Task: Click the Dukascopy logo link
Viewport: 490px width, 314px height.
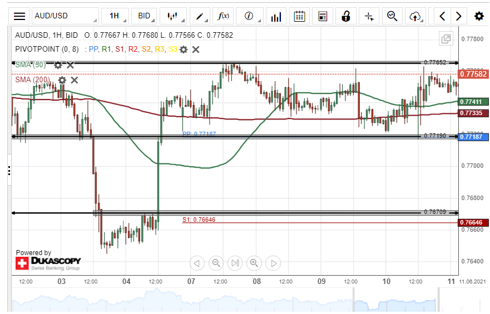Action: click(48, 263)
